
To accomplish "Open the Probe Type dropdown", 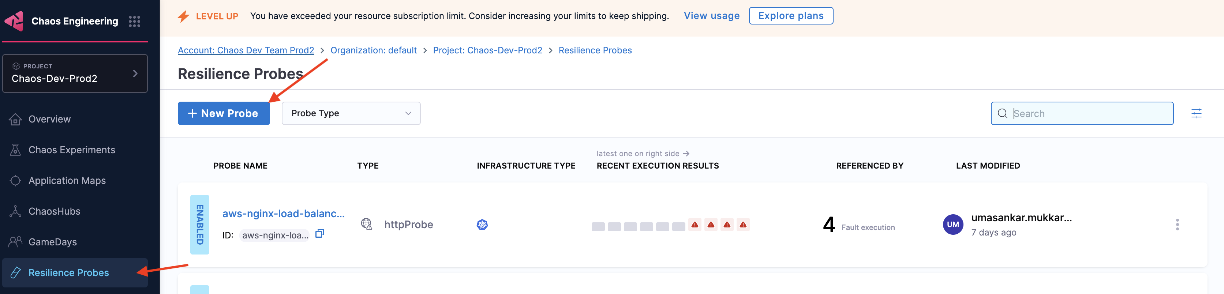I will point(351,113).
